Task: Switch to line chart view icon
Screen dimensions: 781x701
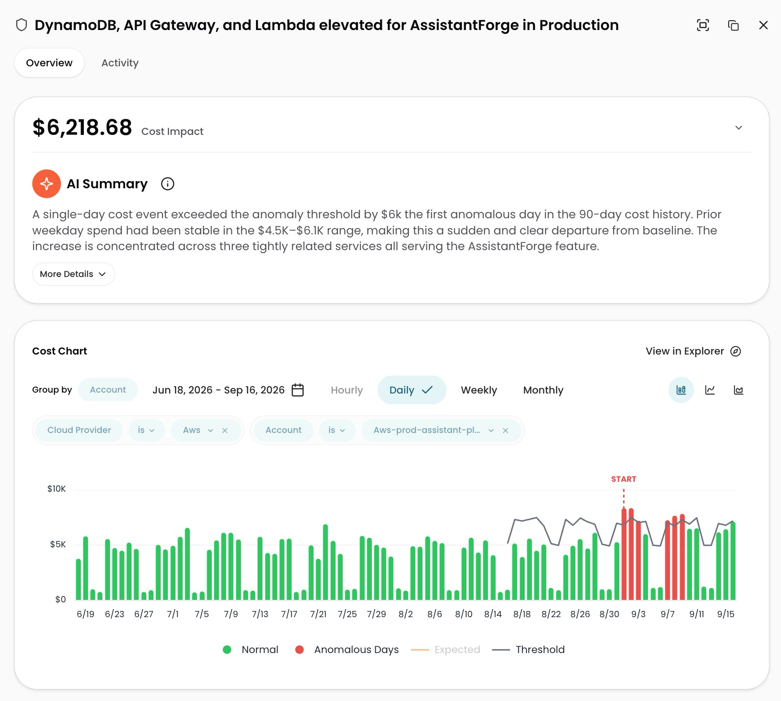Action: (710, 390)
